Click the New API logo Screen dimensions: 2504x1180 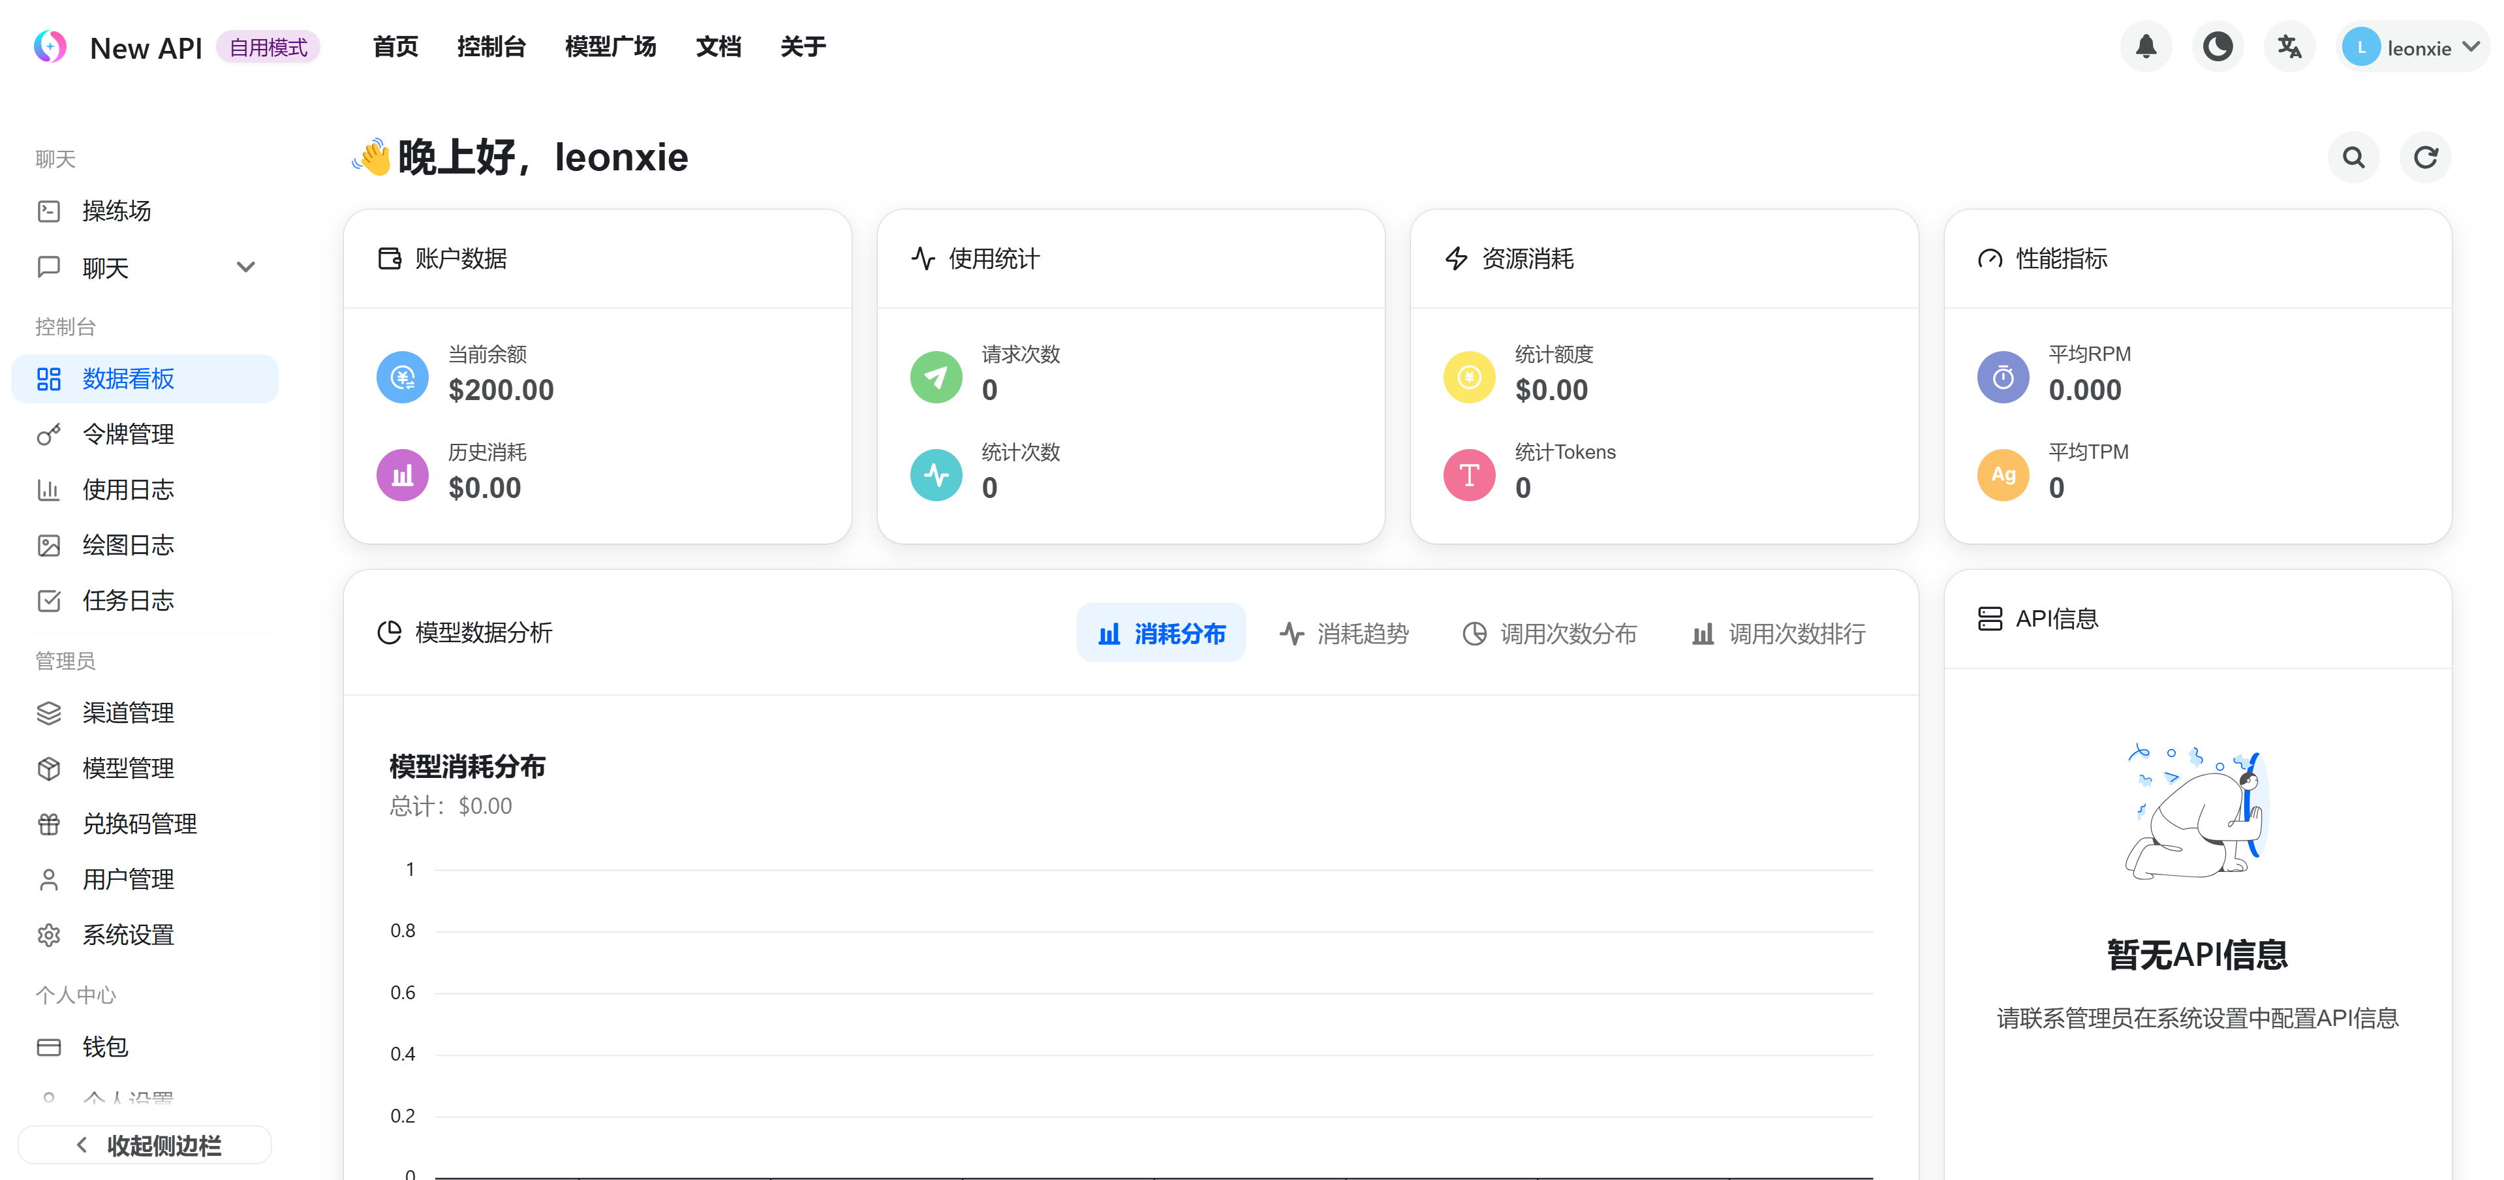pos(50,46)
